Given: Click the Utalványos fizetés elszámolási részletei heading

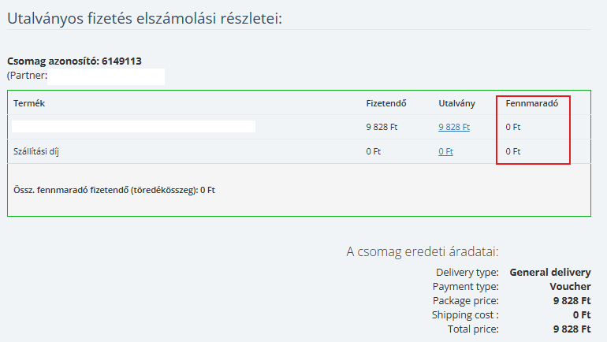Looking at the screenshot, I should pyautogui.click(x=145, y=18).
